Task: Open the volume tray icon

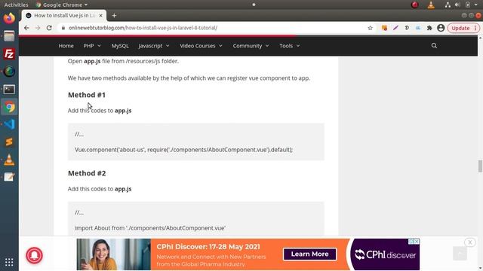Action: point(457,5)
